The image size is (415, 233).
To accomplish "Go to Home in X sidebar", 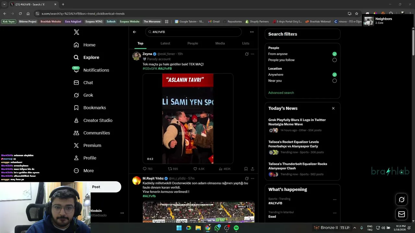I will pos(85,45).
